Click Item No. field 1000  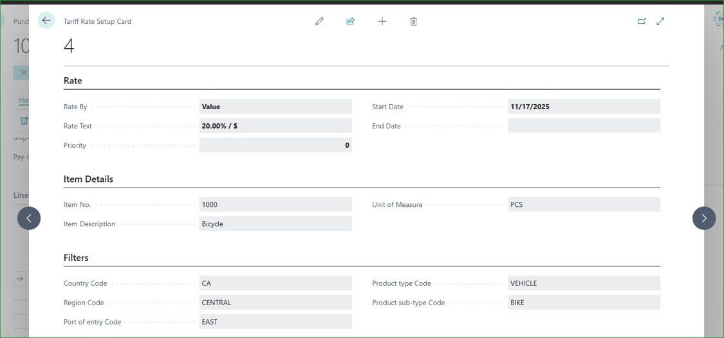(275, 204)
